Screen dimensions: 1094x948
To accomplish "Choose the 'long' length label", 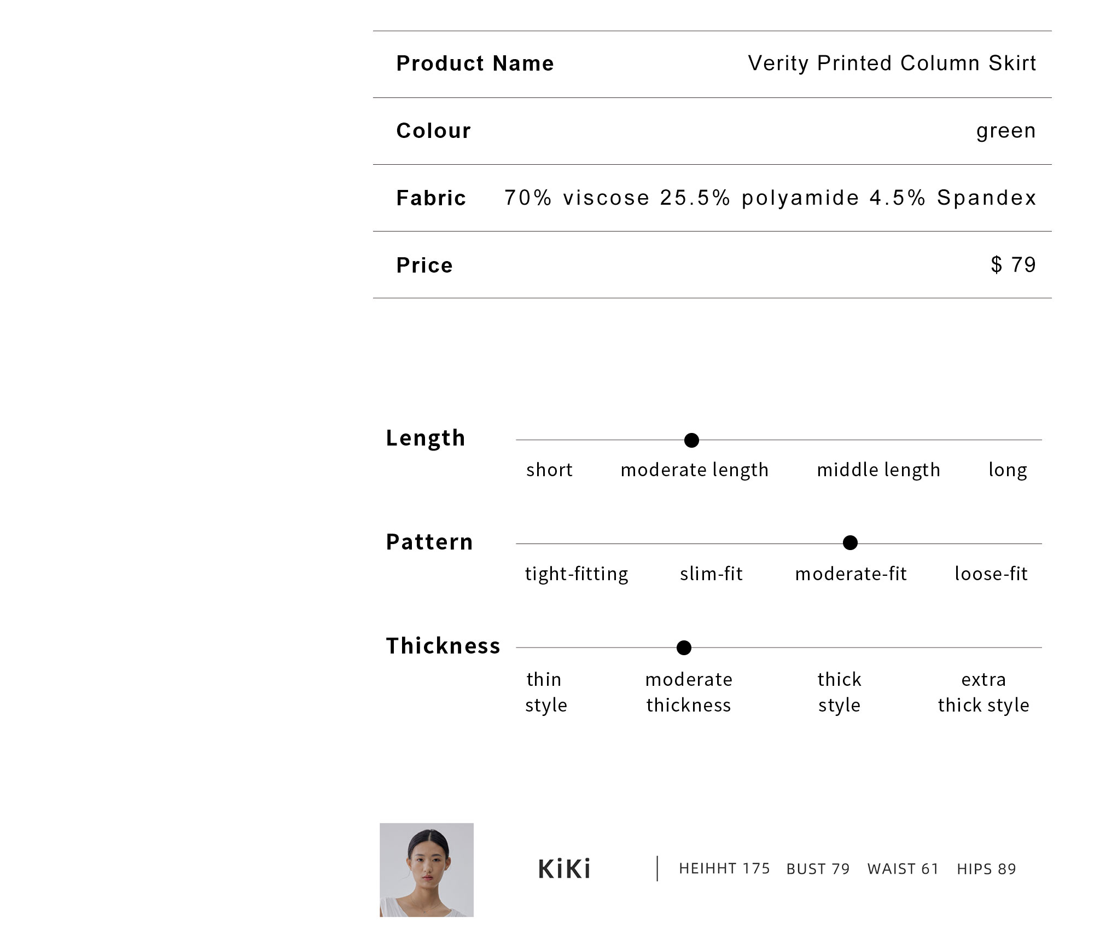I will coord(1008,470).
